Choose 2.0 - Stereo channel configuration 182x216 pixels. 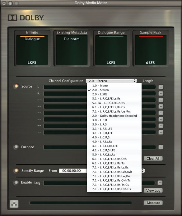[x=114, y=90]
